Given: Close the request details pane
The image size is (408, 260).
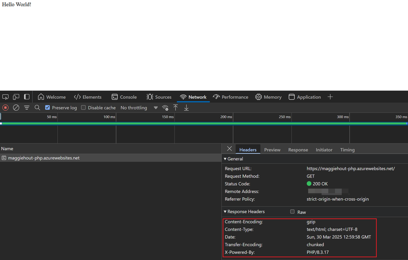Looking at the screenshot, I should click(x=229, y=149).
